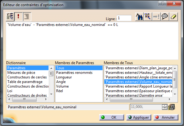
Task: Select Paramètres externes\Daimètre anse row
Action: (x=138, y=95)
